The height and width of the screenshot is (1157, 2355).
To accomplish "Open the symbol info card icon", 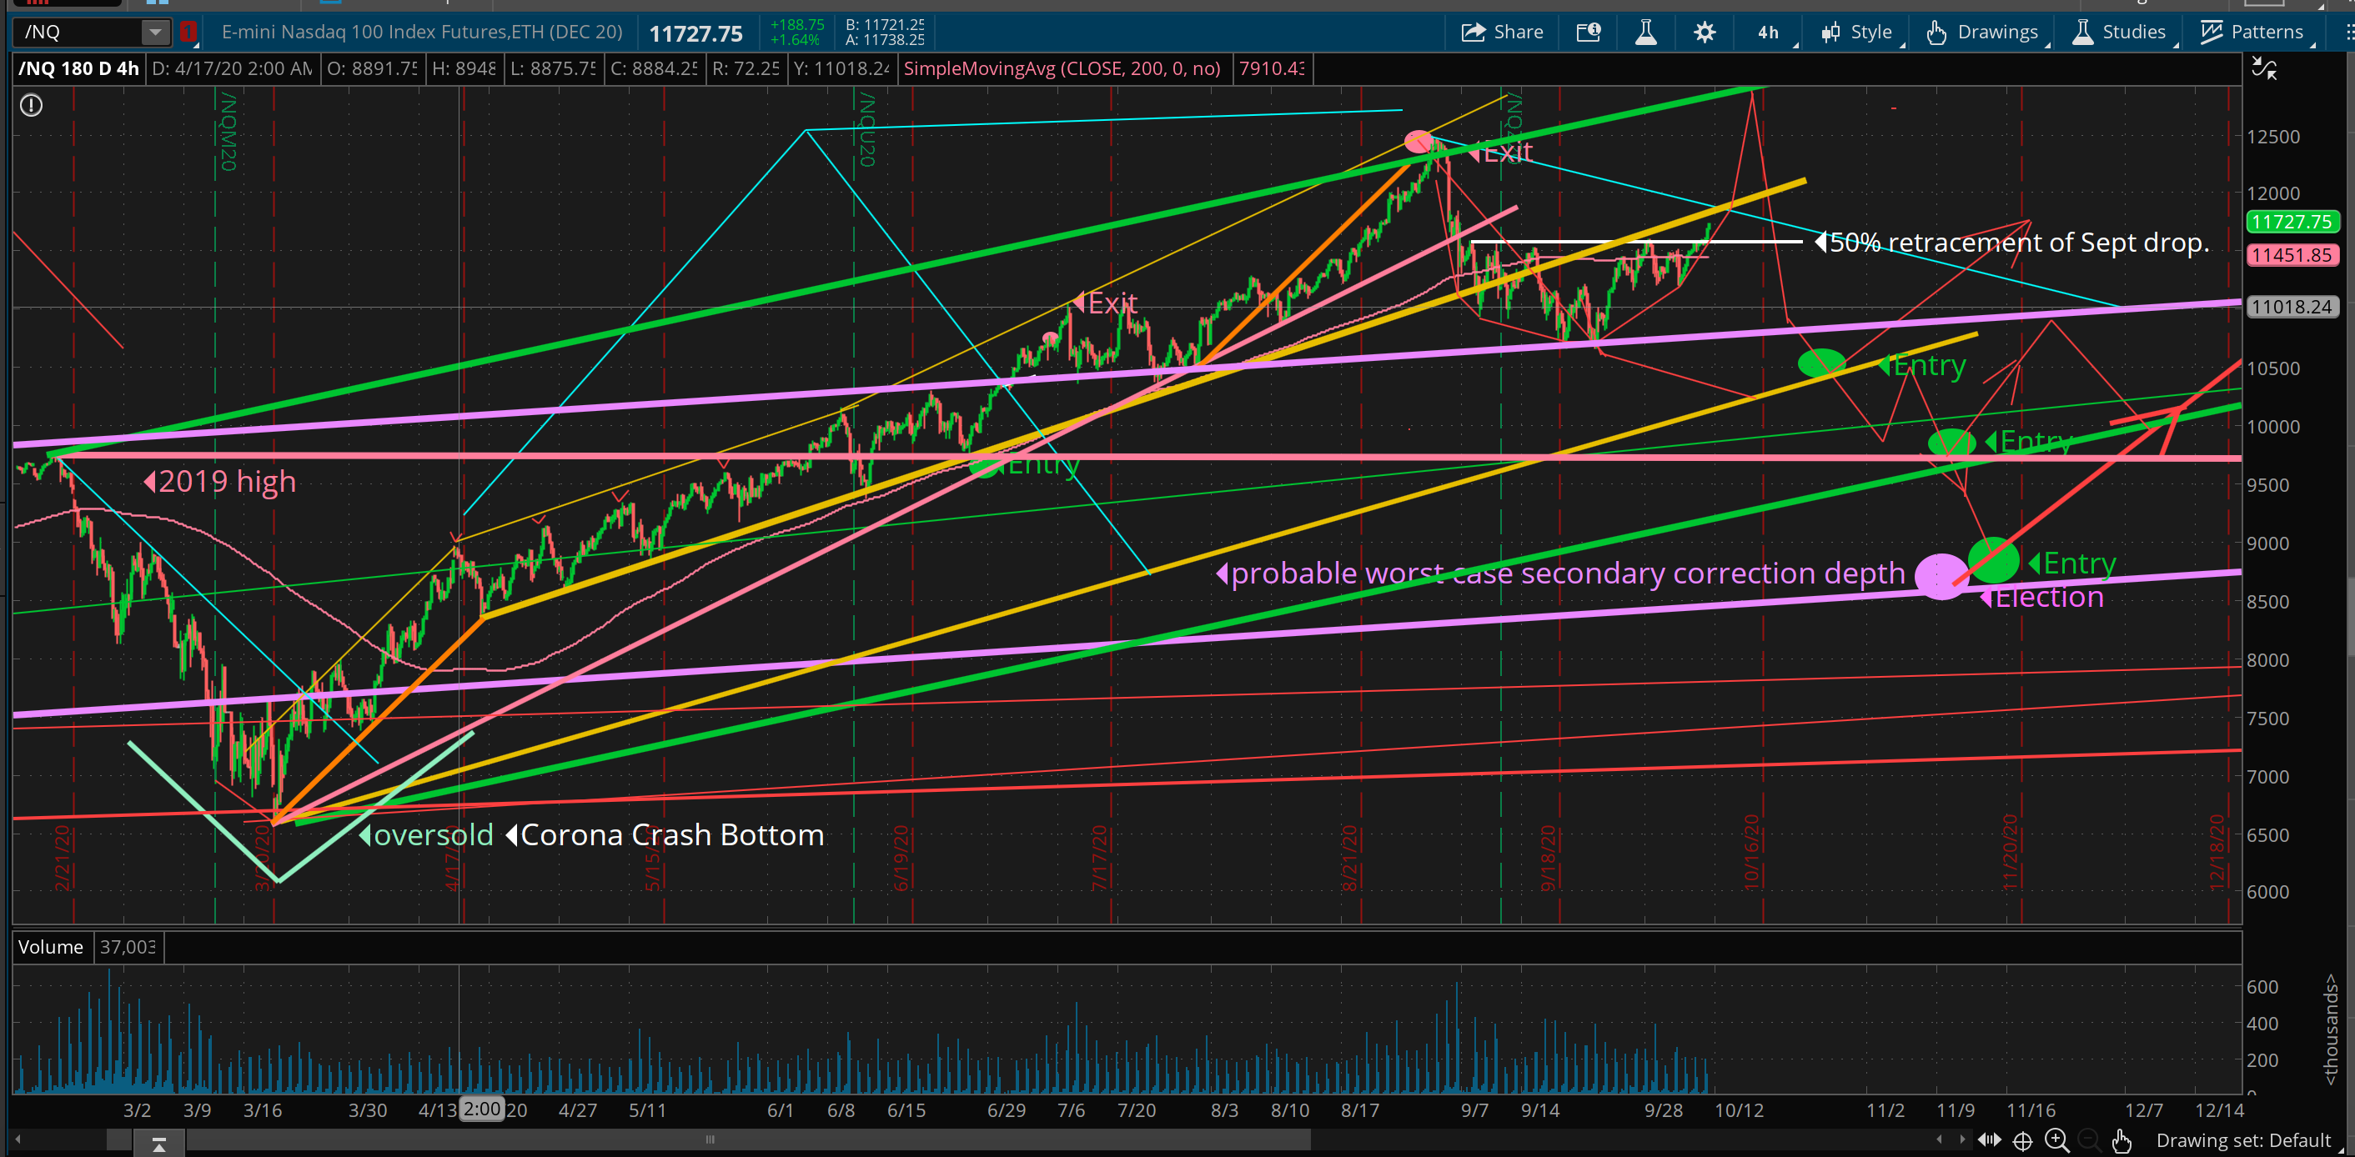I will click(1589, 32).
